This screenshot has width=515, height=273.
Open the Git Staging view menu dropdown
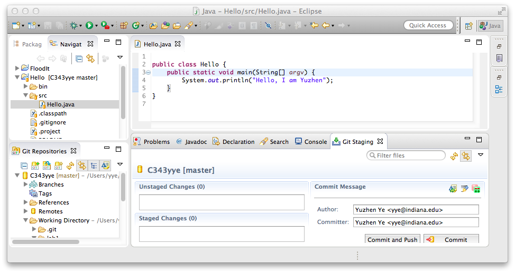coord(481,155)
